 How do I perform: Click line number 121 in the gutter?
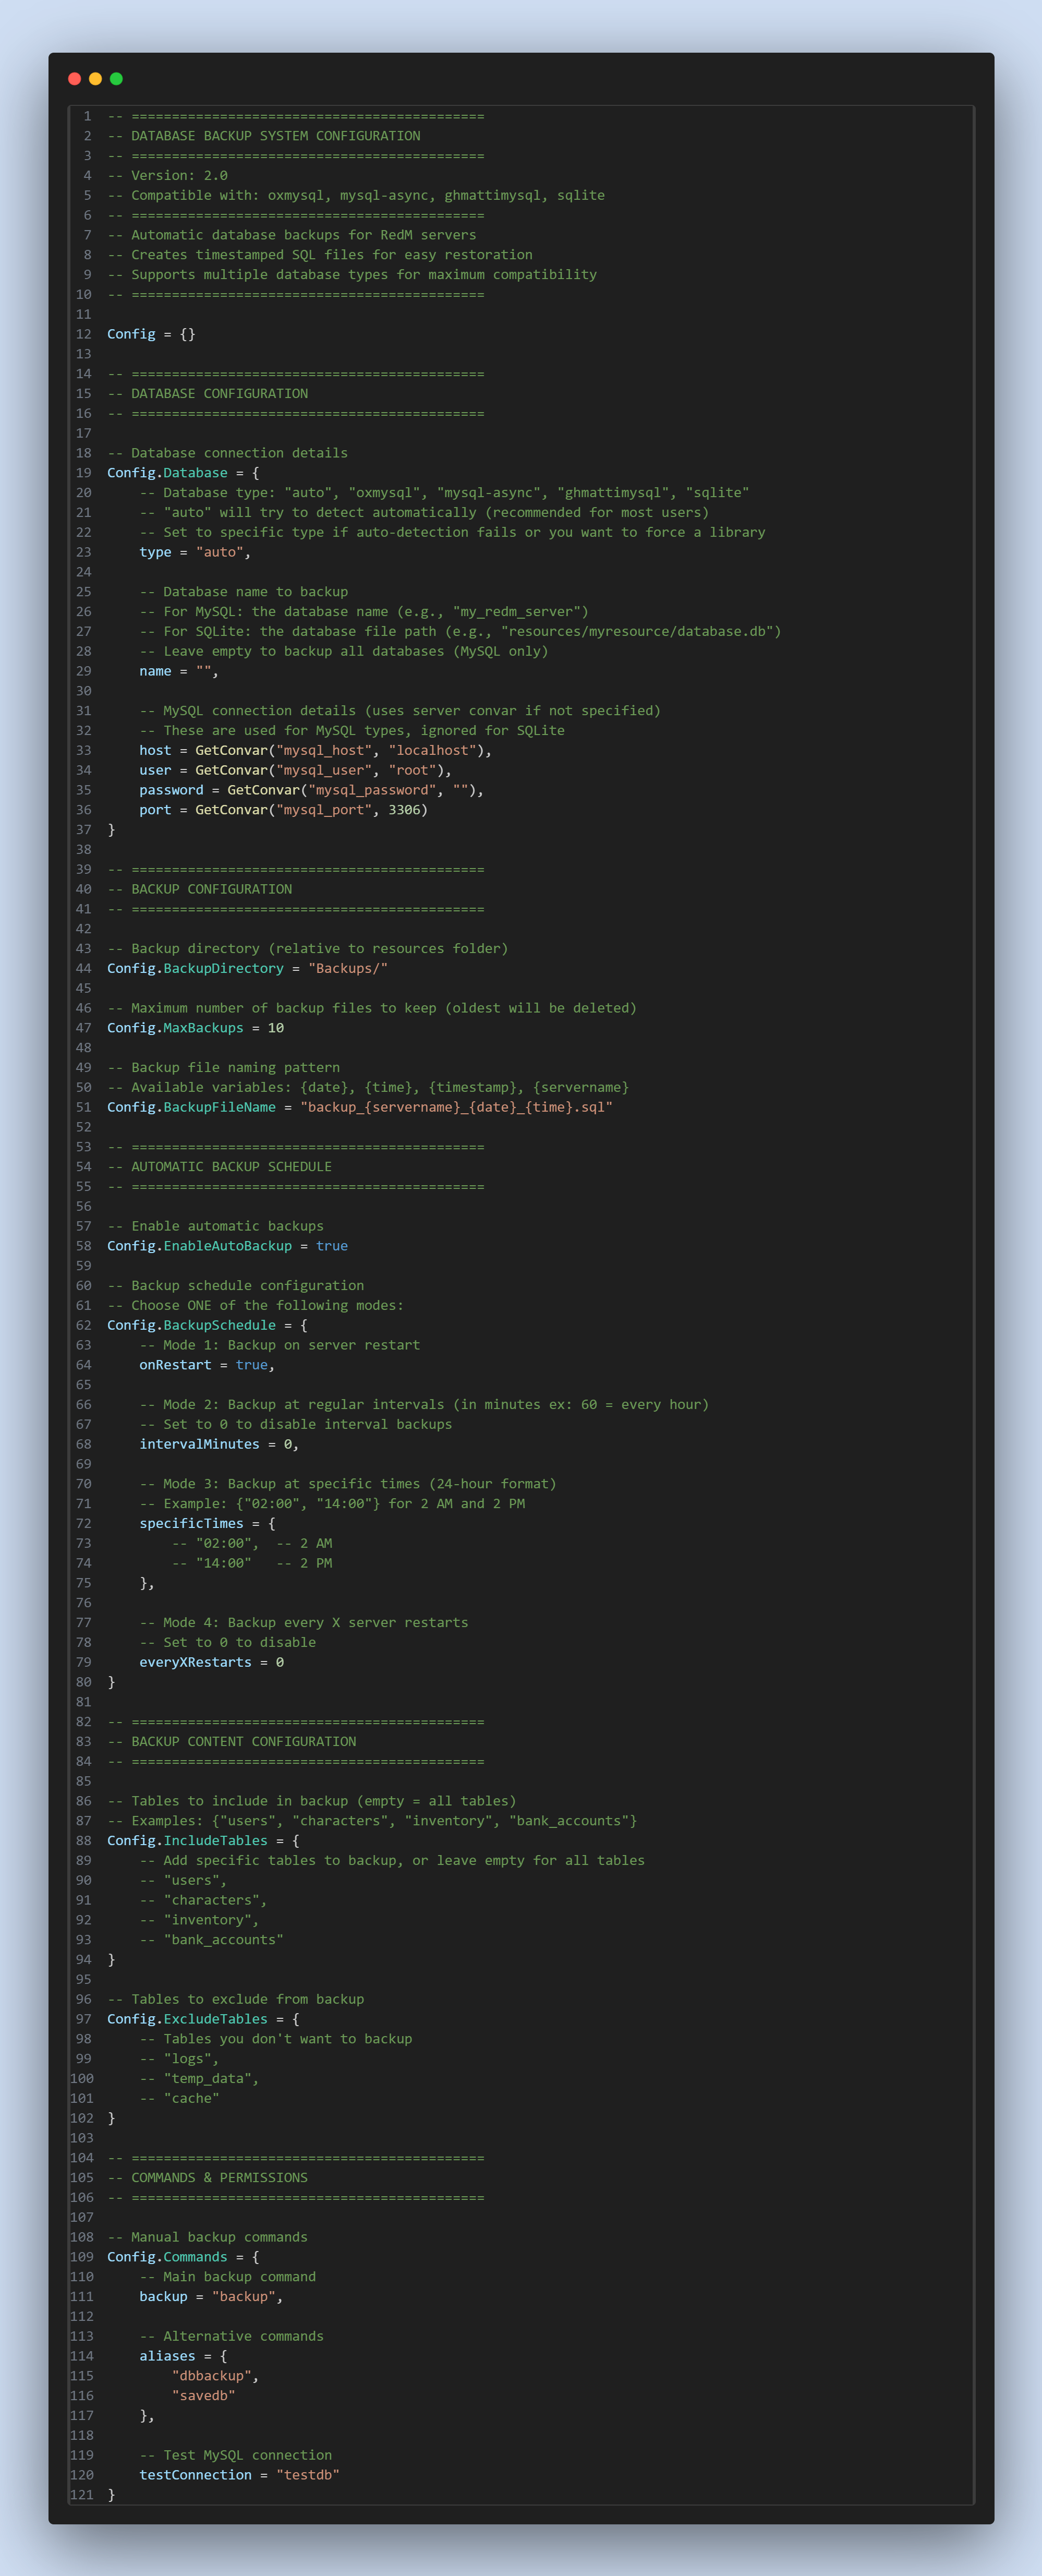tap(81, 2495)
